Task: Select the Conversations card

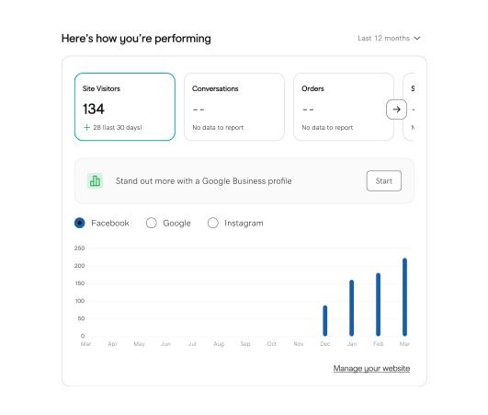Action: coord(234,107)
